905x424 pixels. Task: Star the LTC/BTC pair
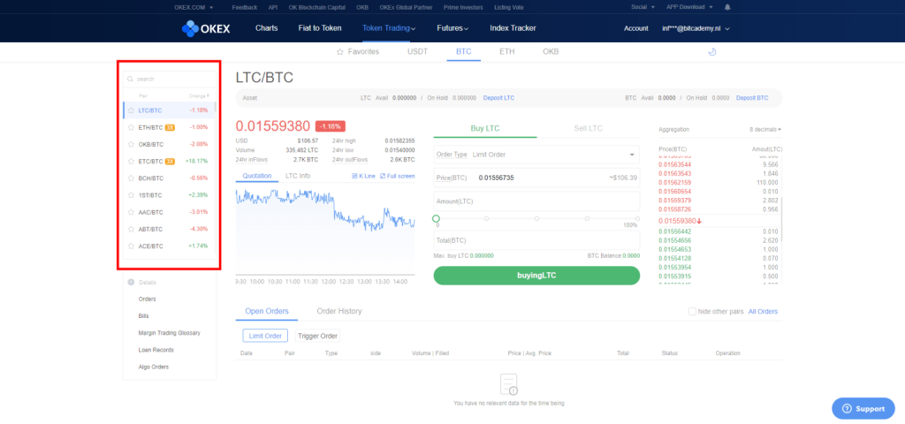[x=131, y=110]
